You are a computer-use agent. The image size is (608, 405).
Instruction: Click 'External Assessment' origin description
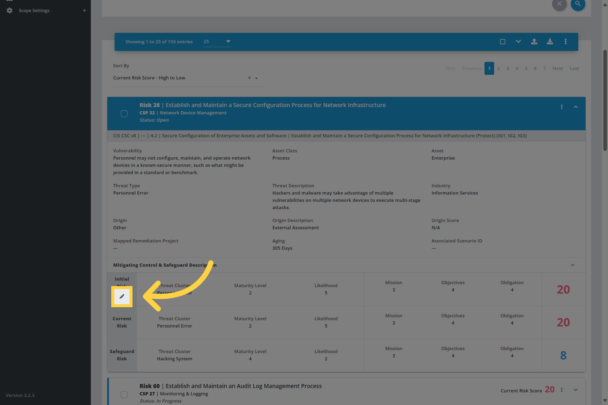click(x=295, y=228)
